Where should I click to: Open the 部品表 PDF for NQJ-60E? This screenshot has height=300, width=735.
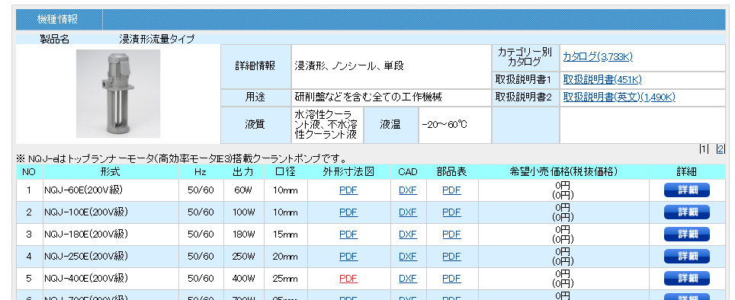(x=452, y=190)
